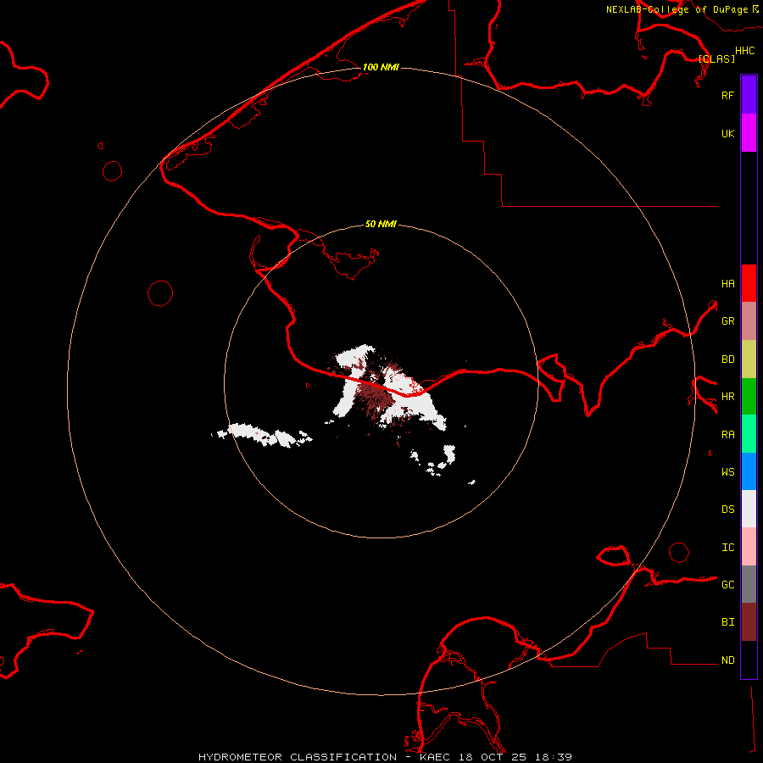763x763 pixels.
Task: Click the UK legend label
Action: pyautogui.click(x=727, y=133)
